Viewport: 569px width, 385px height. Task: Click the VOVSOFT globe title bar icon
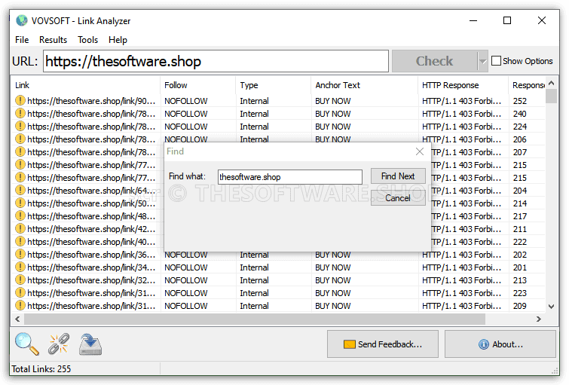pos(22,20)
